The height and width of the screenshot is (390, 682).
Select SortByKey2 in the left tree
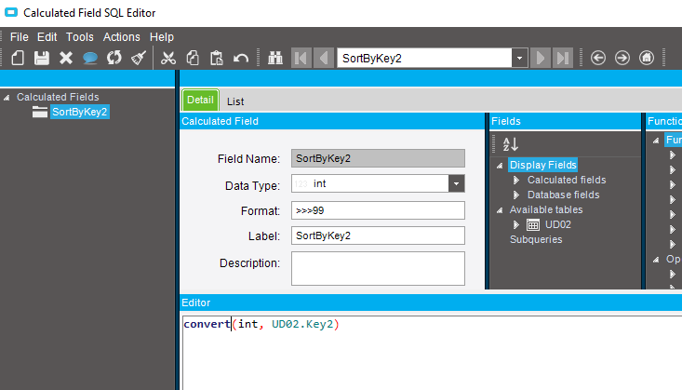80,112
